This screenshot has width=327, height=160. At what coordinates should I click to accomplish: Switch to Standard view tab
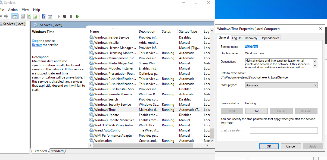coord(57,151)
